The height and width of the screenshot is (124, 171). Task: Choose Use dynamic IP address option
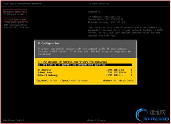click(72, 62)
